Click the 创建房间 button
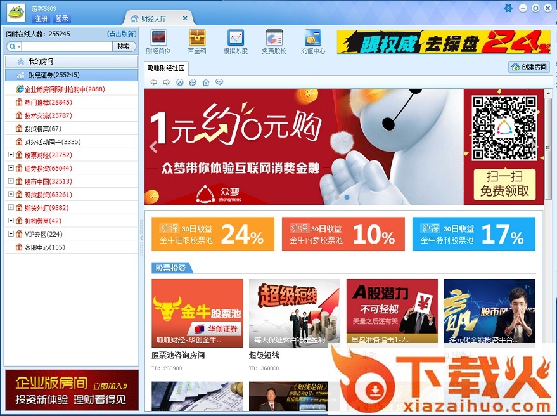This screenshot has height=416, width=557. 529,67
